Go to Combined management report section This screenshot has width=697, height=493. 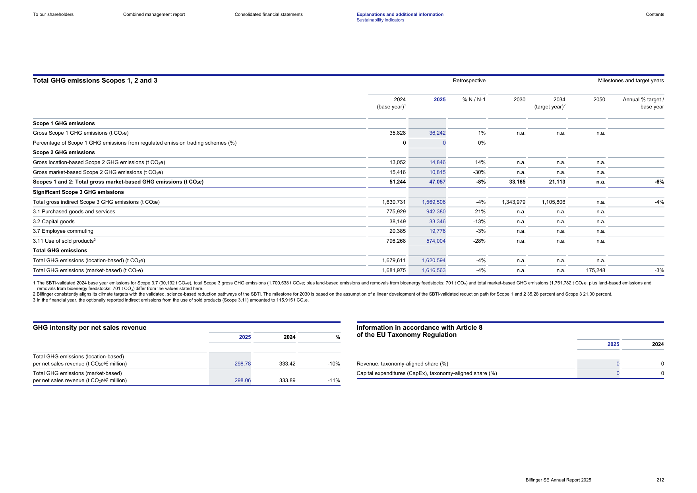[154, 14]
